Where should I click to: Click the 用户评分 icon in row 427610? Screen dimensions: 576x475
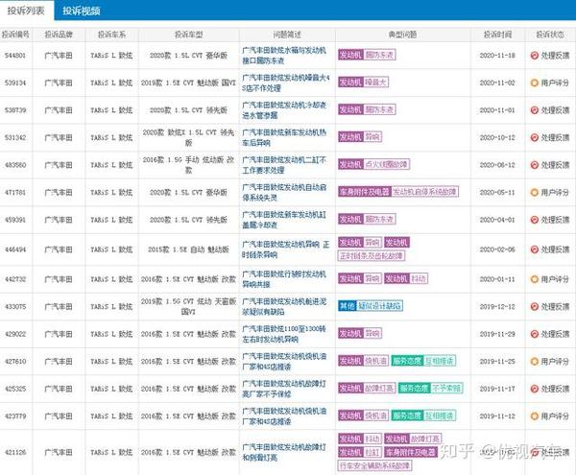pos(534,362)
